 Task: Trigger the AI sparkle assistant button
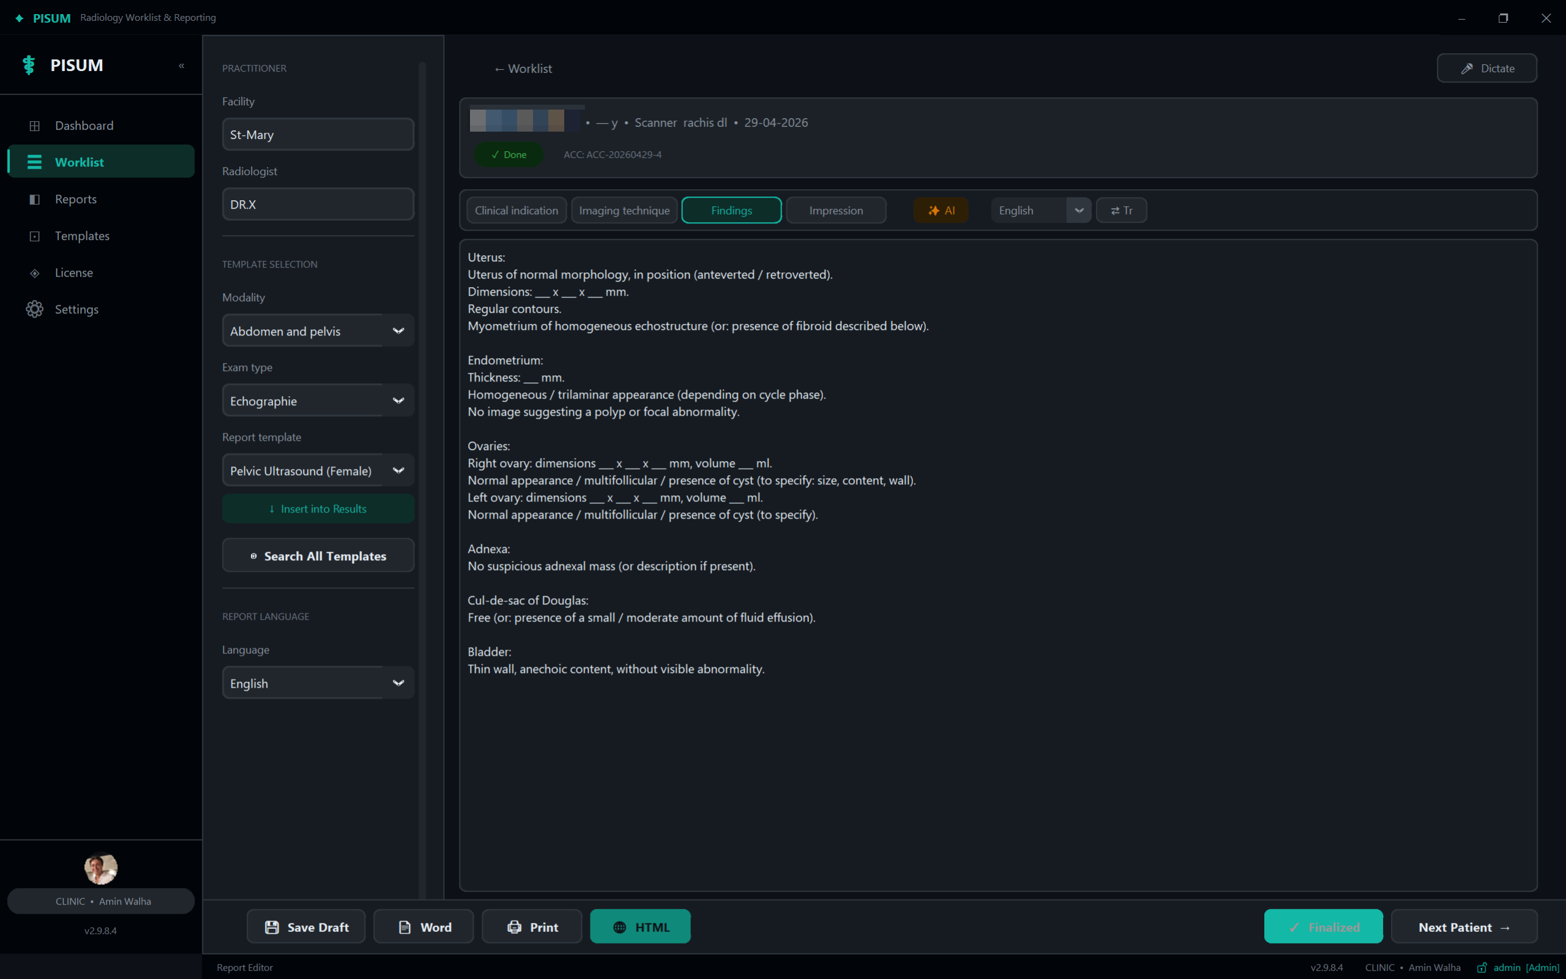point(941,211)
